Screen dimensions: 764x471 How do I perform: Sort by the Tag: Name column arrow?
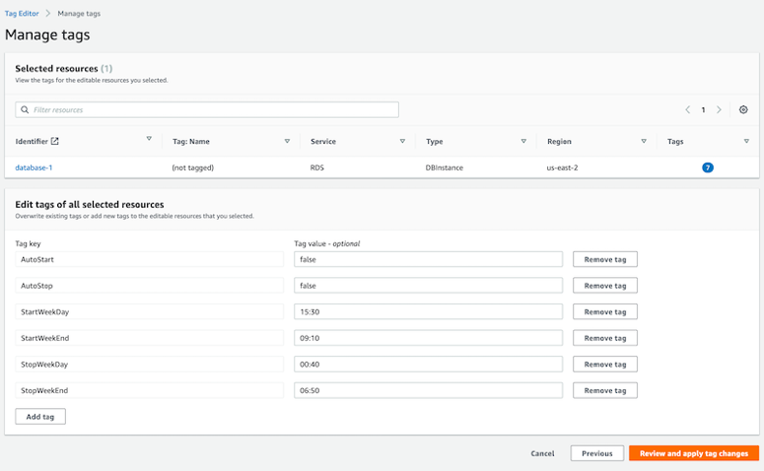pos(287,141)
